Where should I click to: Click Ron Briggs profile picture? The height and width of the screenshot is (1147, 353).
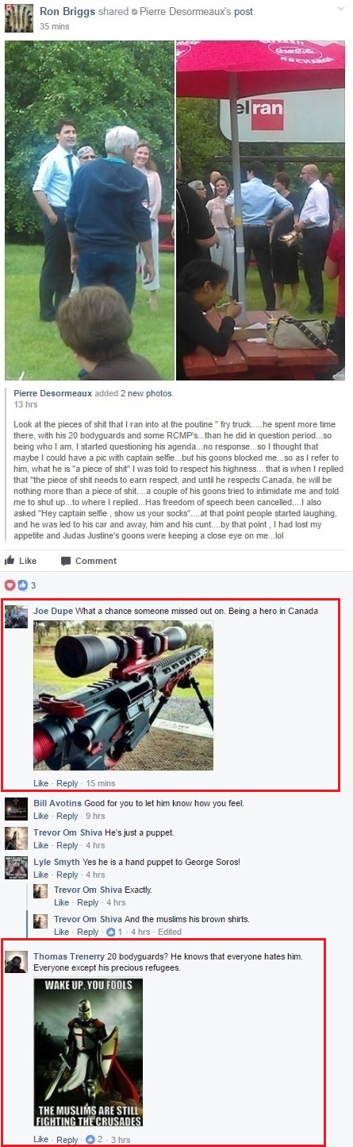pos(19,18)
